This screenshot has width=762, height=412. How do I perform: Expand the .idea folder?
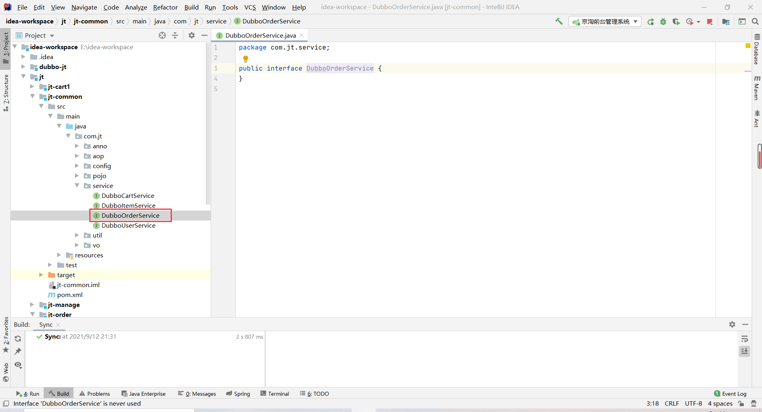click(x=23, y=57)
